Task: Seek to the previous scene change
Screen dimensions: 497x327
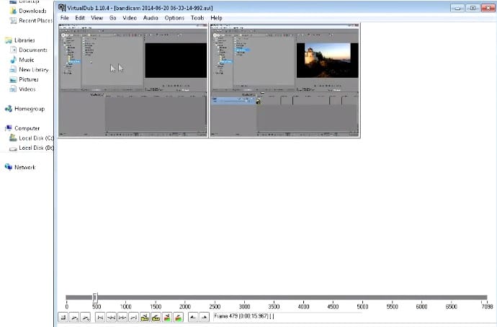Action: click(166, 317)
